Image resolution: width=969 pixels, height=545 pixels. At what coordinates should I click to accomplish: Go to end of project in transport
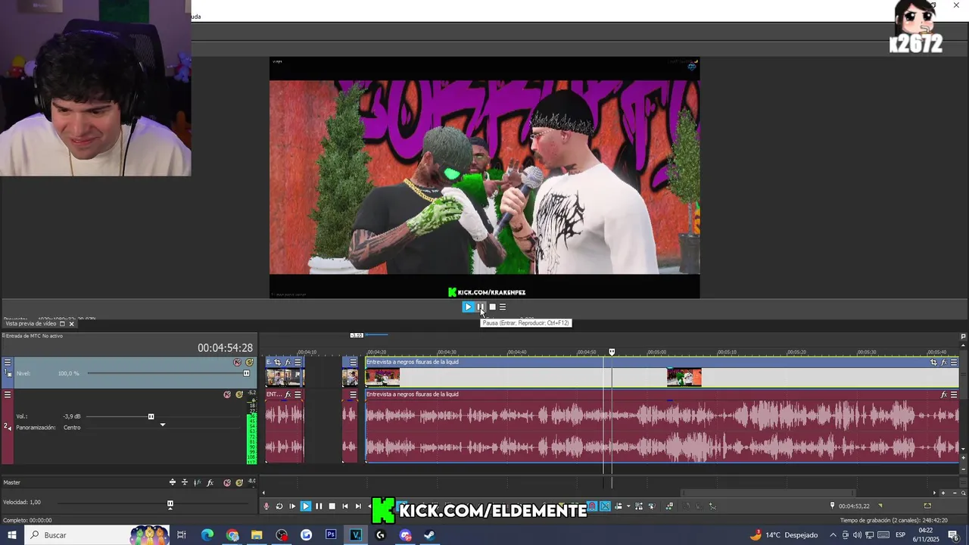(x=358, y=506)
